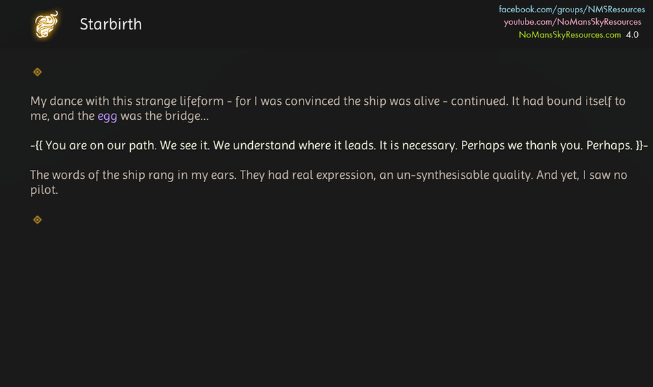The height and width of the screenshot is (387, 653).
Task: Click the 4.0 version number
Action: click(632, 34)
